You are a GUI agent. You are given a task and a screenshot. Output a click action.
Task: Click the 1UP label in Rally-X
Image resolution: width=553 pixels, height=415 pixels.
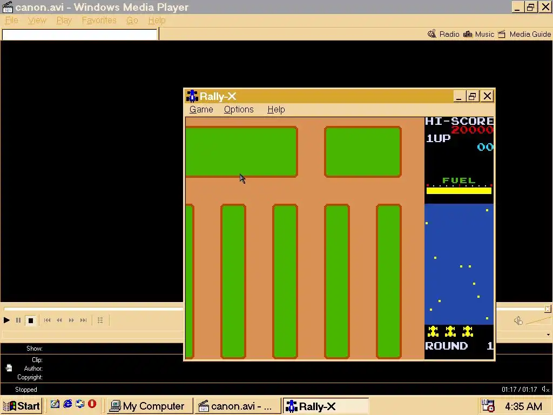click(x=438, y=138)
